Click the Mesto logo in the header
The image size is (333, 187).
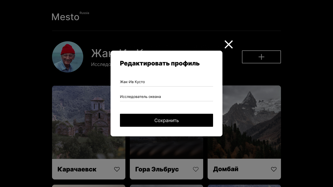pos(66,17)
